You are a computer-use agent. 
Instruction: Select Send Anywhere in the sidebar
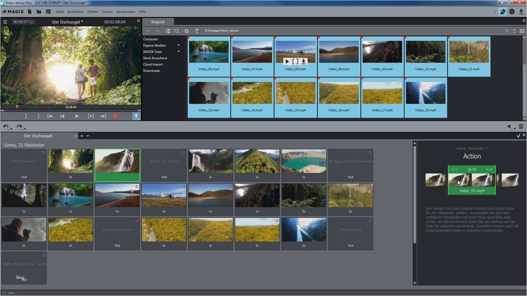(x=155, y=58)
